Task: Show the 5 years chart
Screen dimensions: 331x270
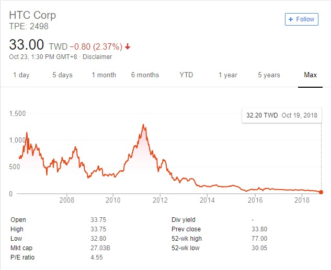Action: click(x=269, y=75)
